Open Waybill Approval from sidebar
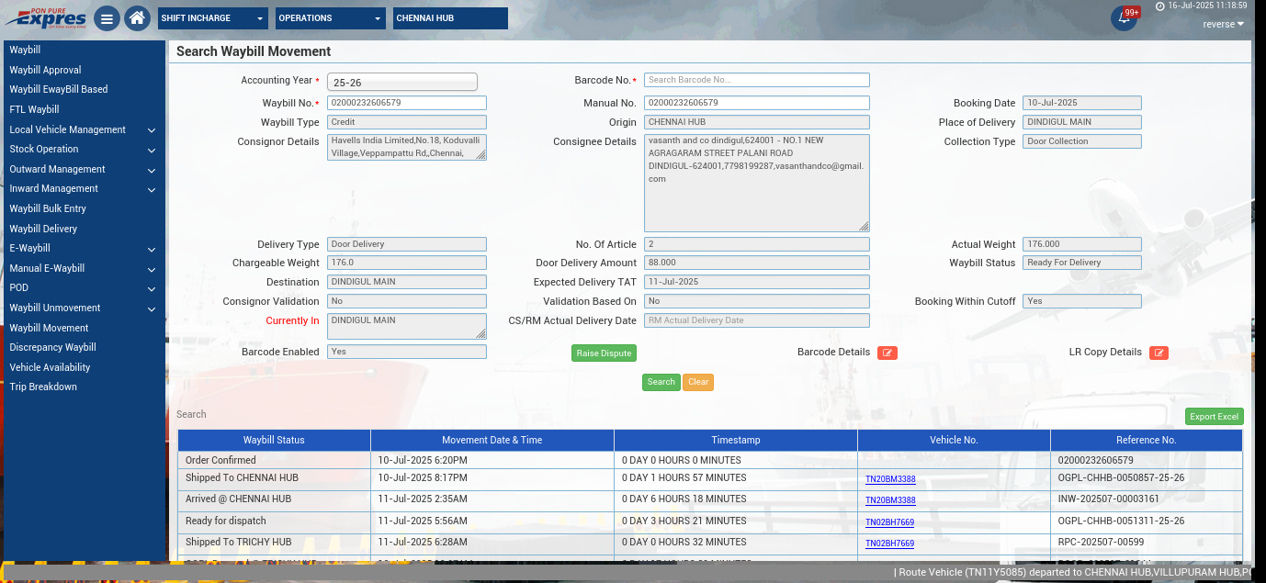Screen dimensions: 1266x583 pyautogui.click(x=45, y=70)
